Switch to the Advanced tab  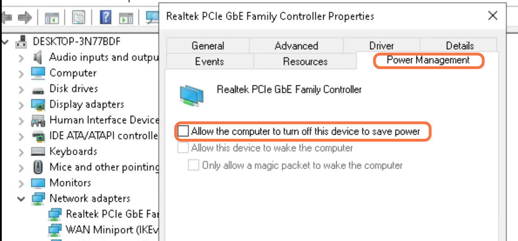(296, 46)
